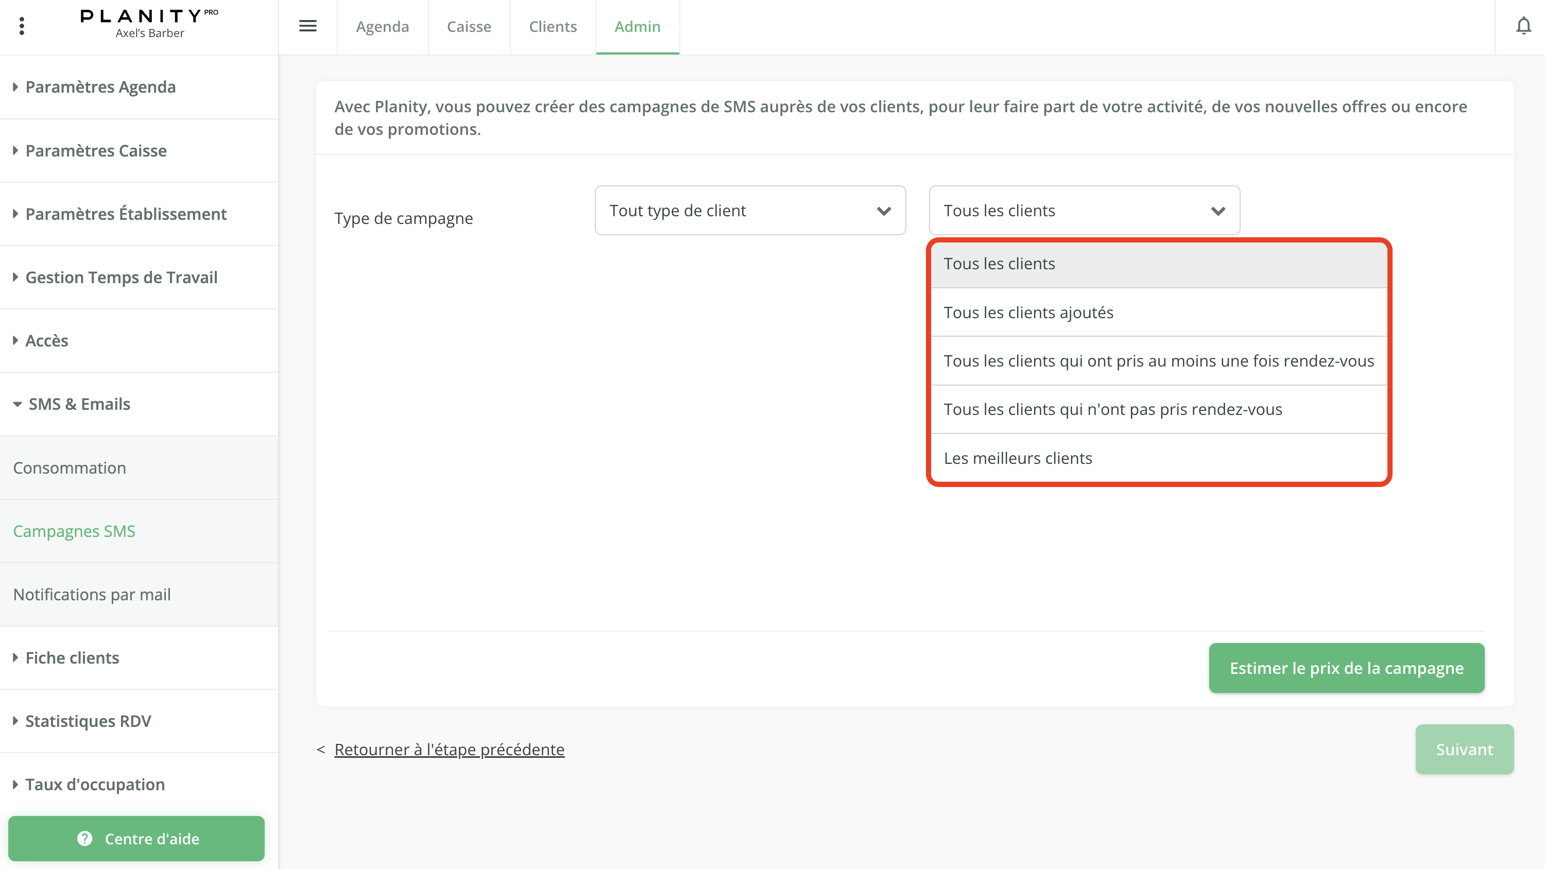The image size is (1545, 869).
Task: Close the Tous les clients dropdown
Action: point(1084,211)
